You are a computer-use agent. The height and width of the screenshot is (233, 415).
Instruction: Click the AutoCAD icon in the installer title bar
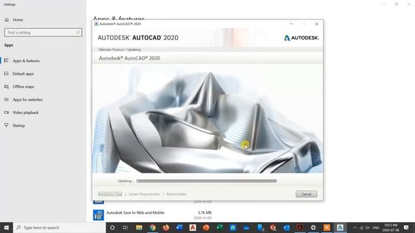point(97,24)
